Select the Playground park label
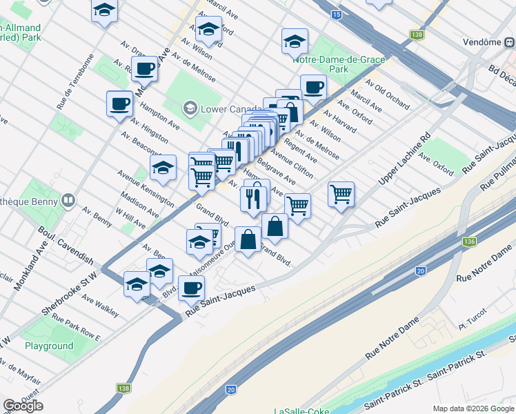The width and height of the screenshot is (516, 414). (49, 346)
